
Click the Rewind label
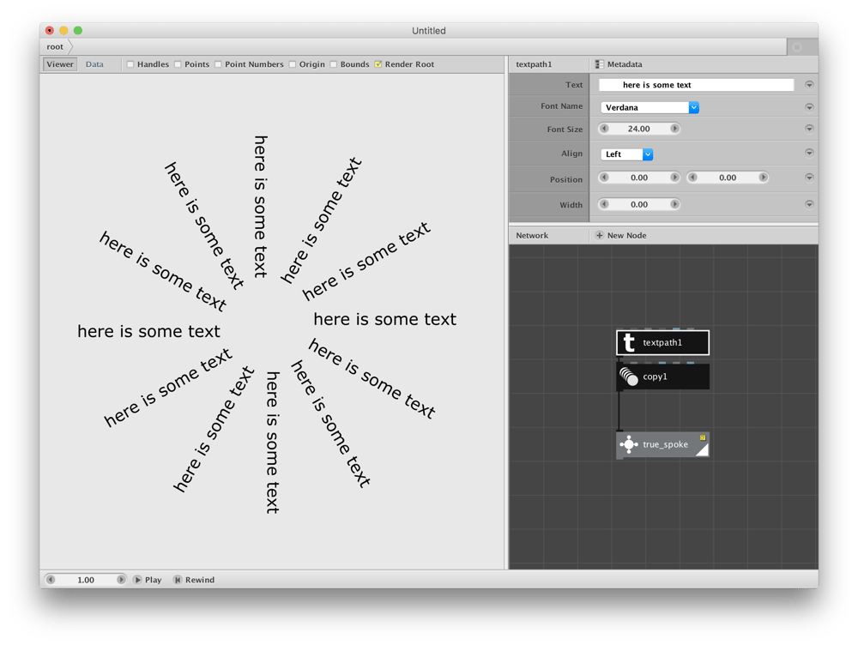[200, 580]
